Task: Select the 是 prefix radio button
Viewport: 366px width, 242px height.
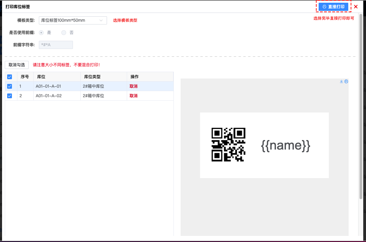Action: pos(41,33)
